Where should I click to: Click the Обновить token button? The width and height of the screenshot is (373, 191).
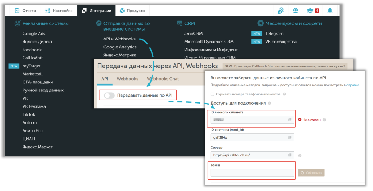coord(311,173)
